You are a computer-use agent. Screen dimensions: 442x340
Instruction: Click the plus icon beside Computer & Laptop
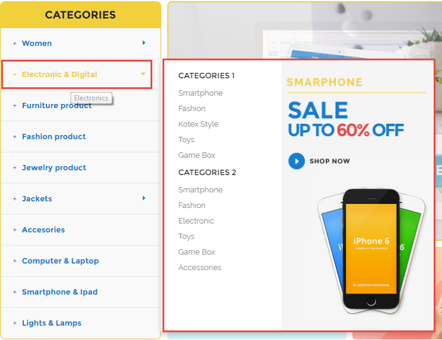pos(15,261)
